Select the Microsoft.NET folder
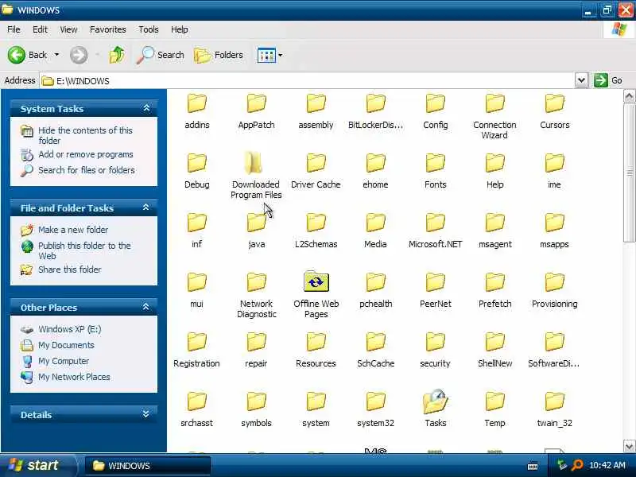636x477 pixels. 435,231
